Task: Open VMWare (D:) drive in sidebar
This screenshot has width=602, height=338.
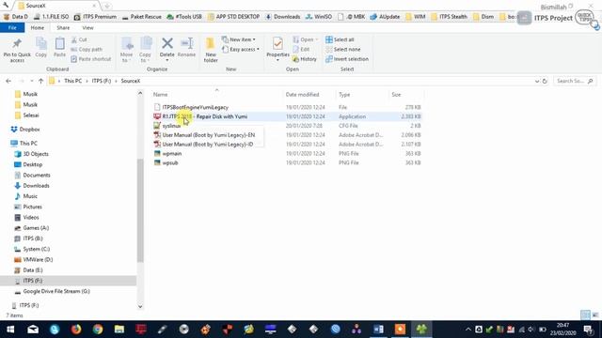Action: pos(34,260)
